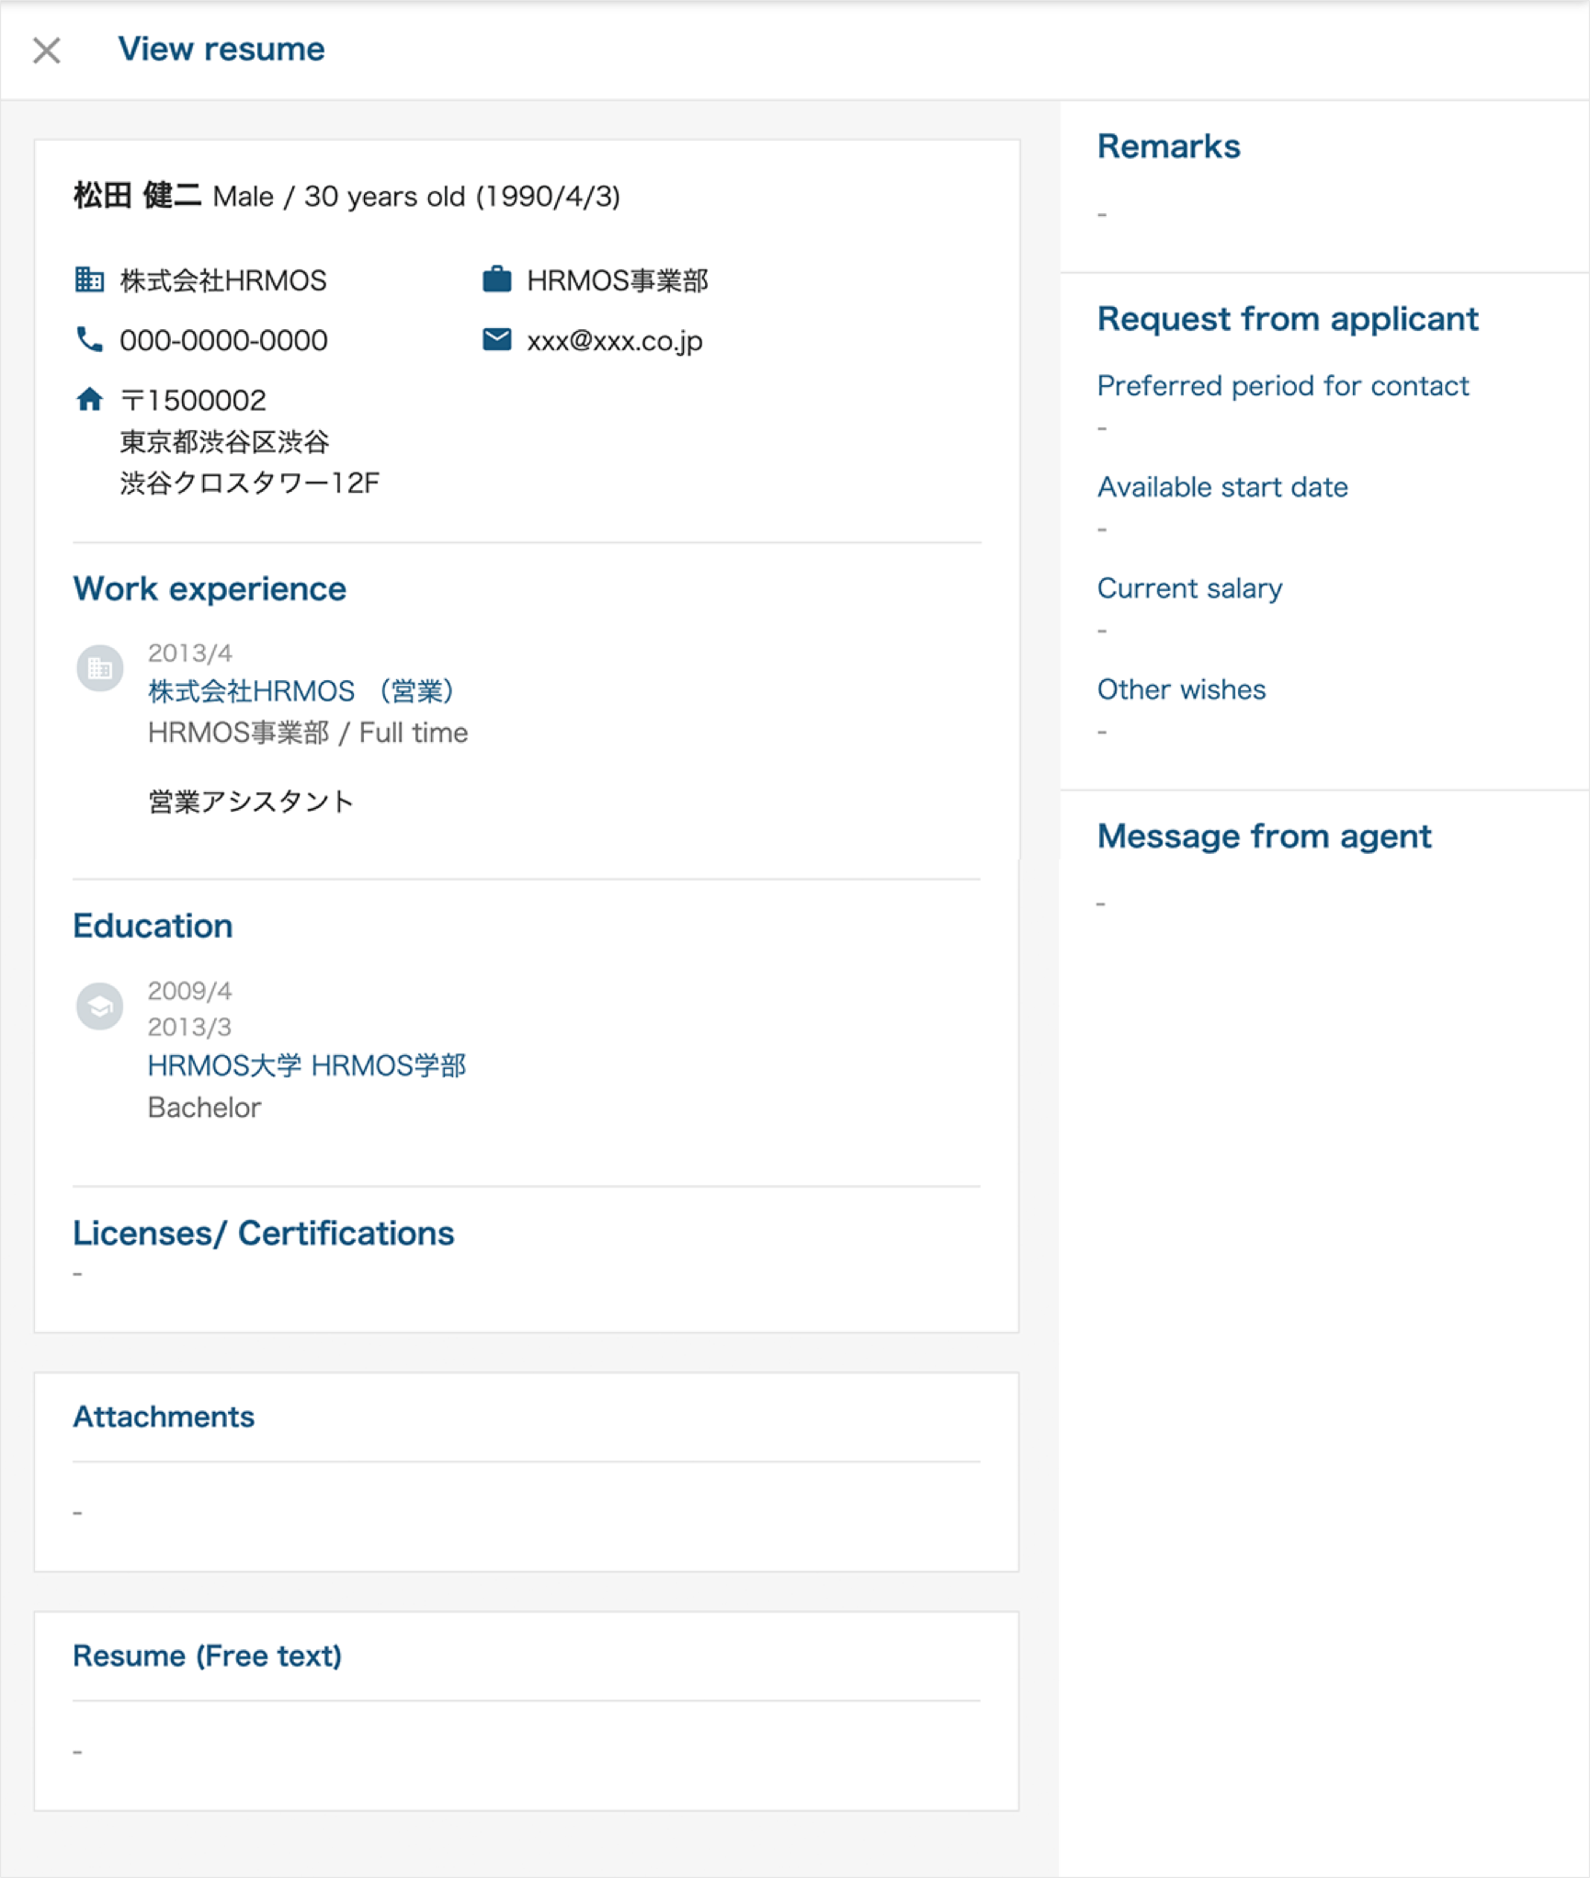Click the Attachments section heading
The image size is (1590, 1878).
[x=164, y=1417]
